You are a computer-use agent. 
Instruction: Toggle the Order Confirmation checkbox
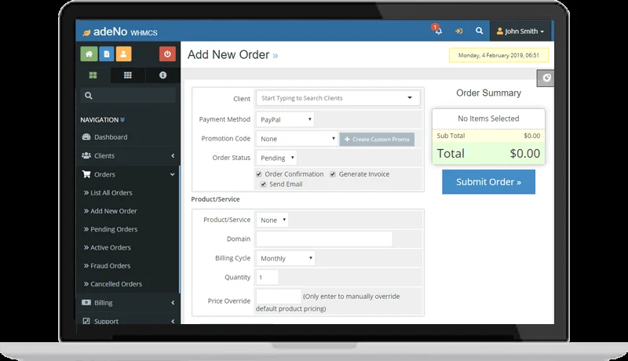pyautogui.click(x=259, y=174)
